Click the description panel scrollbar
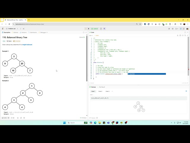This screenshot has height=143, width=190. 87,59
